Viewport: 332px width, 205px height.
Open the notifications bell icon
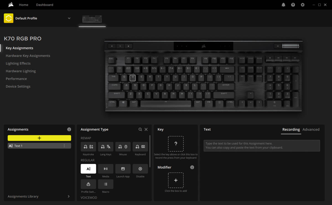(x=283, y=5)
